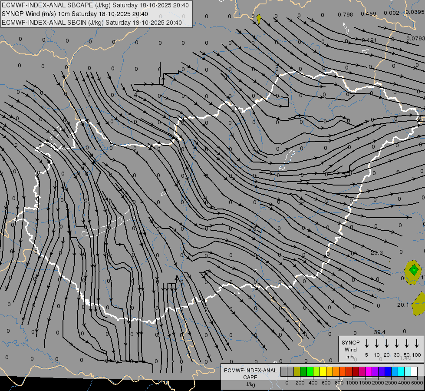Image resolution: width=425 pixels, height=391 pixels.
Task: Click the 39.4 data value on map
Action: [x=379, y=332]
